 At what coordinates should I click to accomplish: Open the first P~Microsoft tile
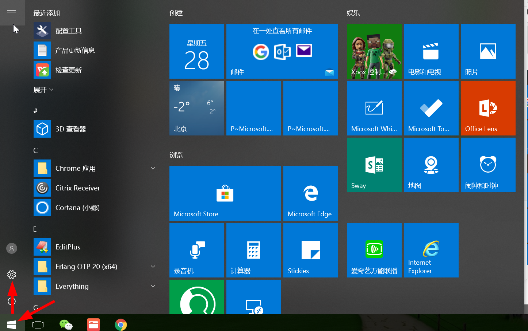point(254,108)
